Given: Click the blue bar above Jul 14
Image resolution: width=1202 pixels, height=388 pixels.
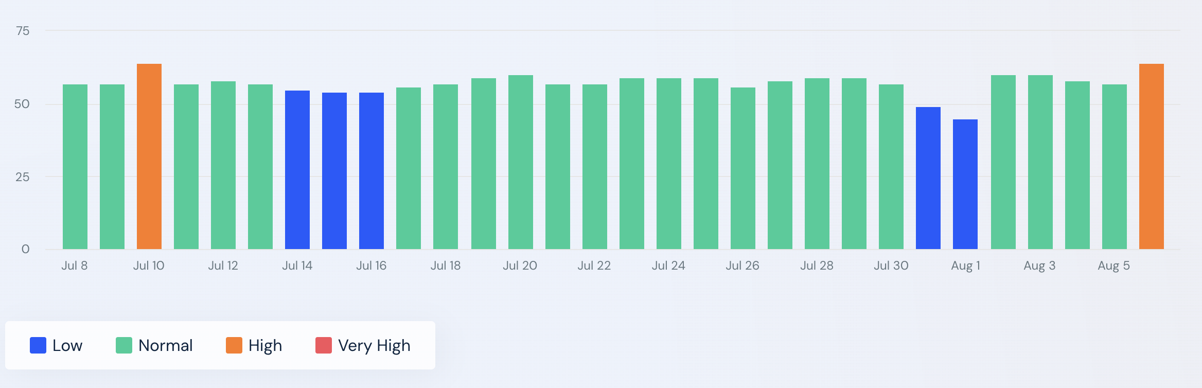Looking at the screenshot, I should pyautogui.click(x=297, y=170).
